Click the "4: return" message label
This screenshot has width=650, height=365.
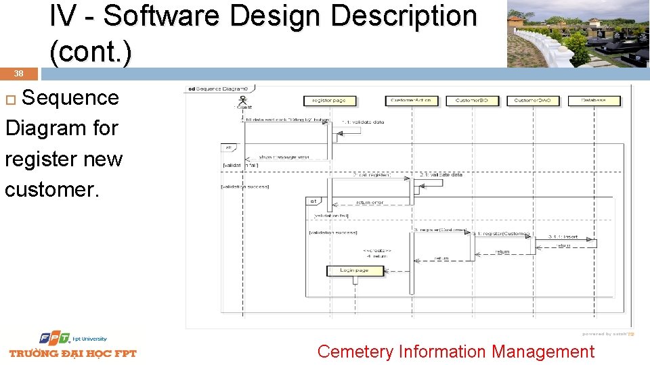tap(377, 257)
